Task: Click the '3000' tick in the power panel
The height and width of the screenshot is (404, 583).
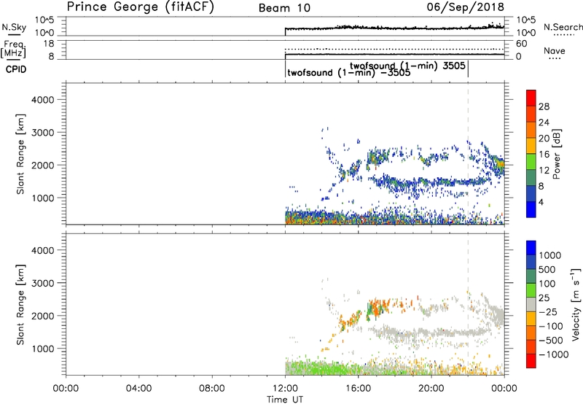Action: tap(42, 133)
